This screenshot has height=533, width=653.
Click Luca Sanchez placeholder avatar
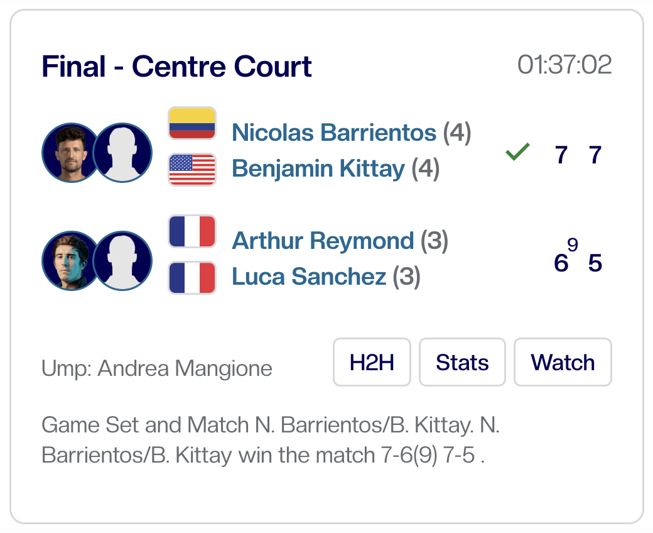122,261
